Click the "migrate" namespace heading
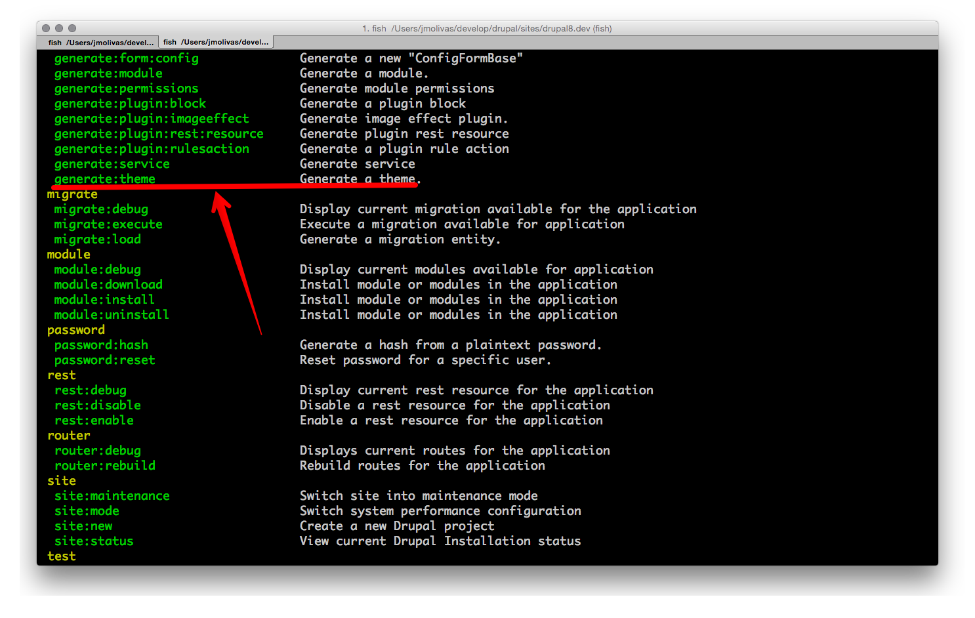This screenshot has height=618, width=975. point(72,194)
